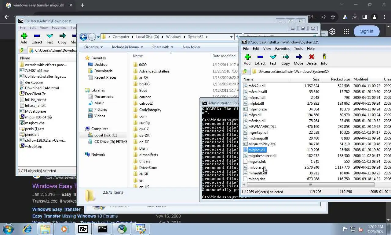391x235 pixels.
Task: Select CD Drive (D:) in Explorer sidebar
Action: [107, 142]
